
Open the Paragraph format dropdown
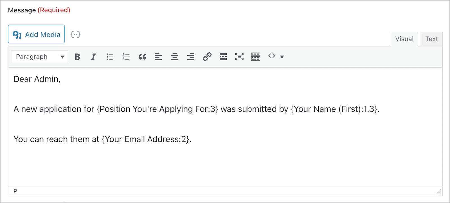coord(39,57)
